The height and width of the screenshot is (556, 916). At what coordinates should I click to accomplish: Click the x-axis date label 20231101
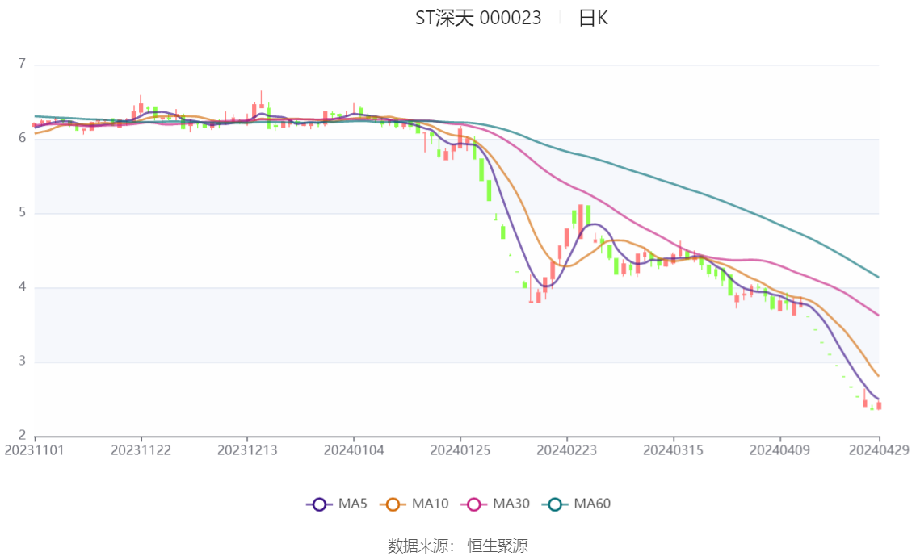[35, 451]
